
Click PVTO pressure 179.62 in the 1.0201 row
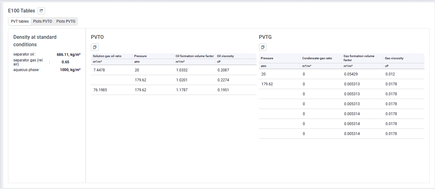pyautogui.click(x=140, y=80)
